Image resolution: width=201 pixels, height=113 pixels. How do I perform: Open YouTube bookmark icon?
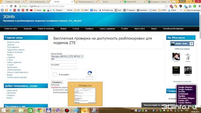[x=31, y=10]
